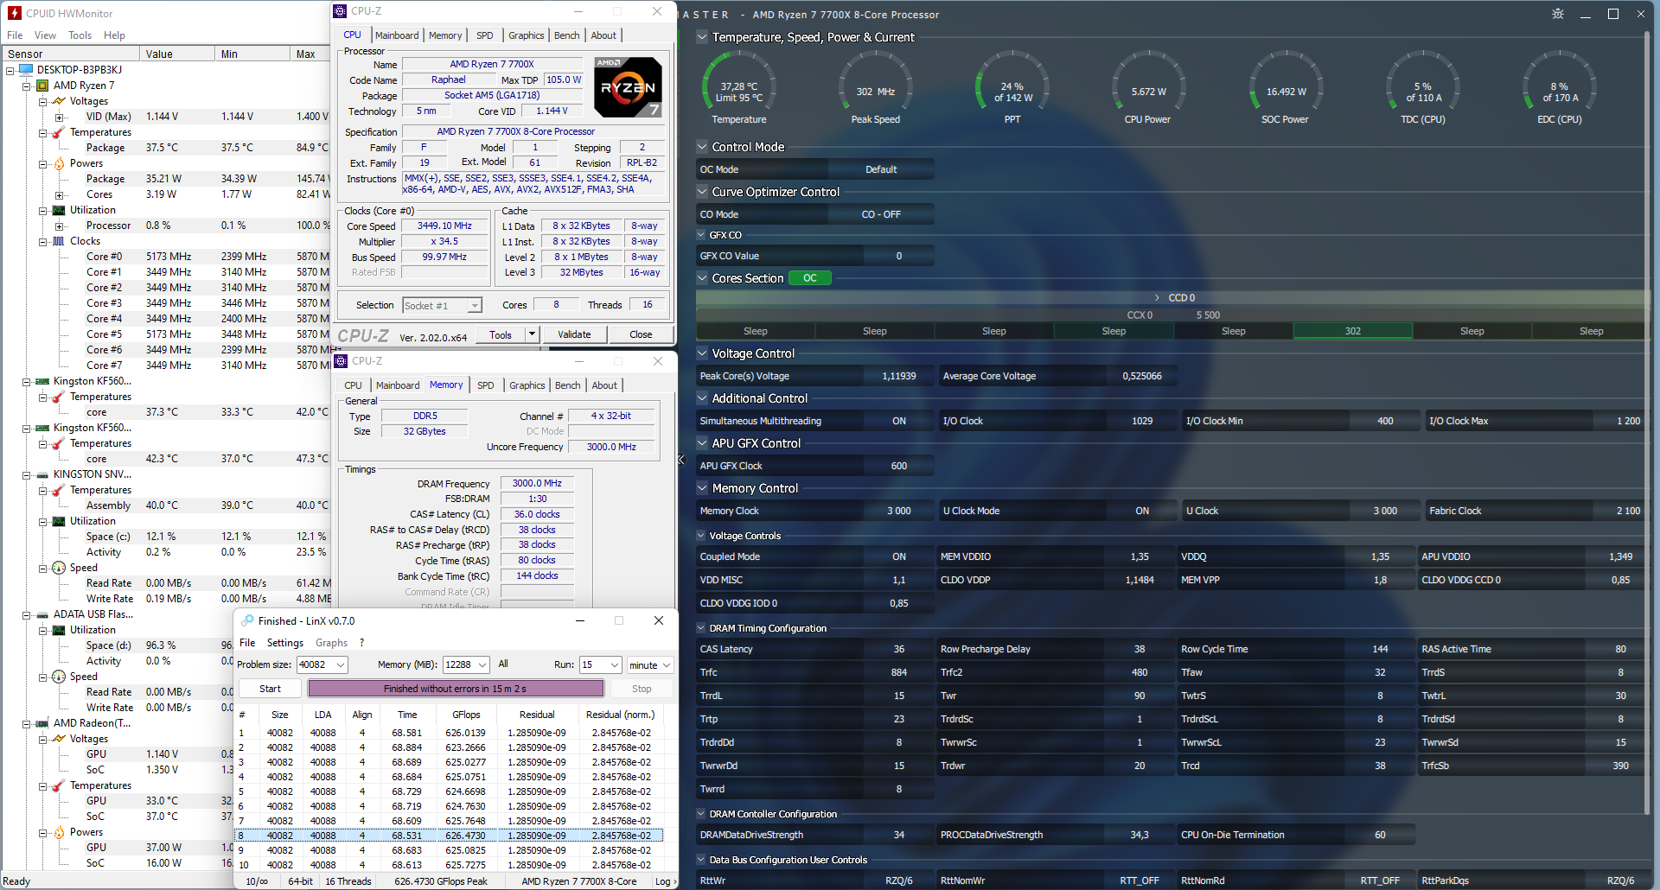Click the thermometer icon under AMD Radeon

(59, 785)
